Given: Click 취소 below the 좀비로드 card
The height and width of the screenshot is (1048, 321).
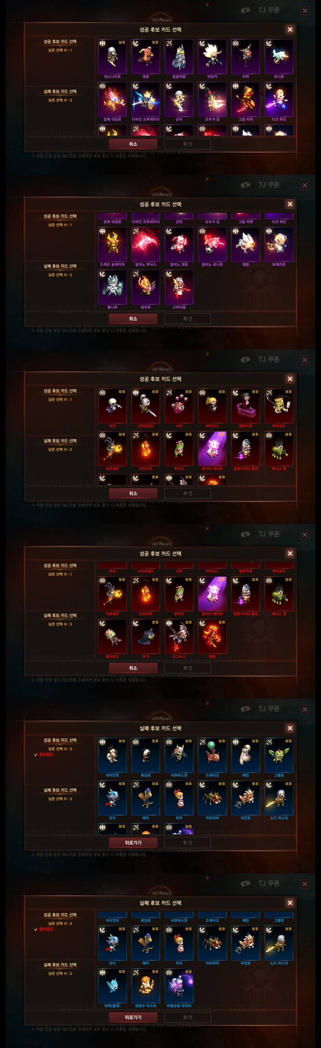Looking at the screenshot, I should point(133,668).
